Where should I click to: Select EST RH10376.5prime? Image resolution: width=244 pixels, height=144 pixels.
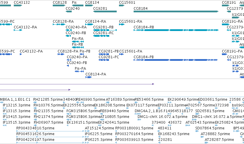[48, 105]
